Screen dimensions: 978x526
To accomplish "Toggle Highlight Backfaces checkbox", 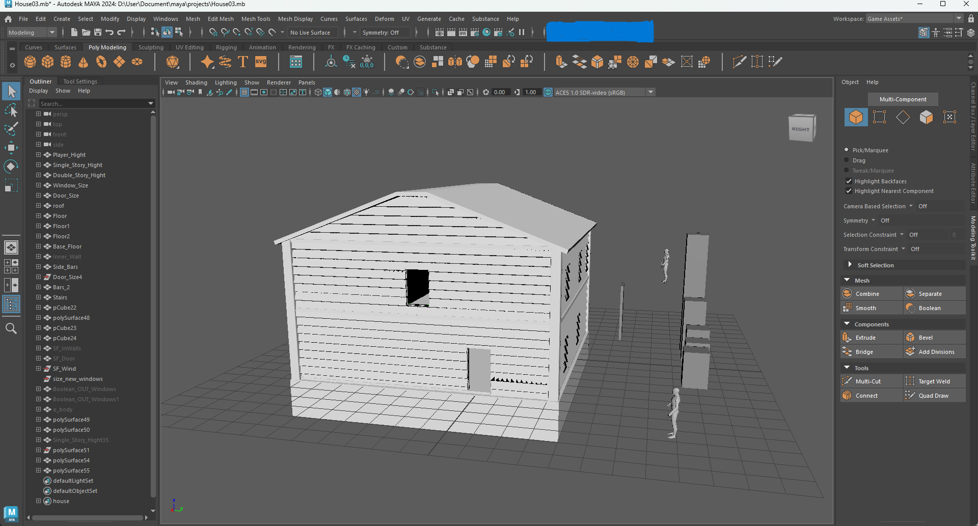I will click(849, 181).
